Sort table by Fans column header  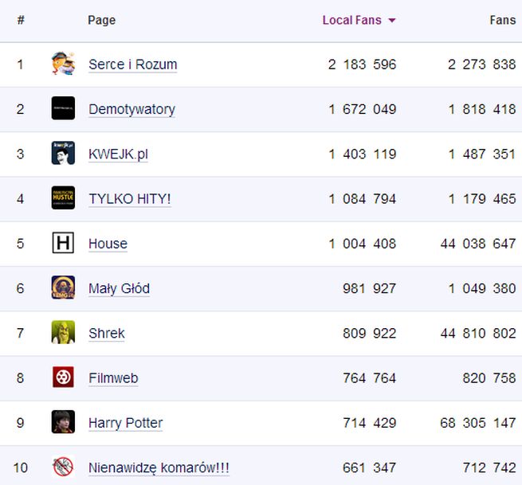coord(502,20)
